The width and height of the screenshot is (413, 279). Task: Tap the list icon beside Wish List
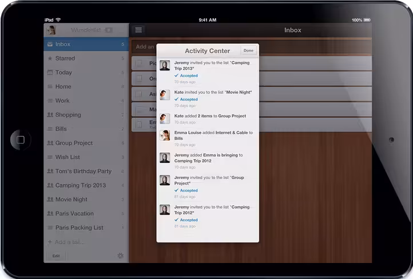tap(50, 157)
